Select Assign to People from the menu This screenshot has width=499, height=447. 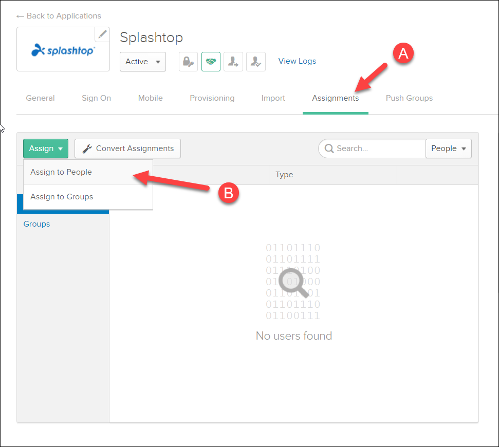pyautogui.click(x=61, y=172)
